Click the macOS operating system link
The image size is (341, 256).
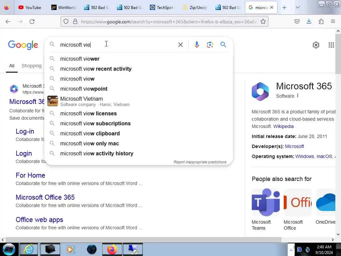click(x=324, y=157)
